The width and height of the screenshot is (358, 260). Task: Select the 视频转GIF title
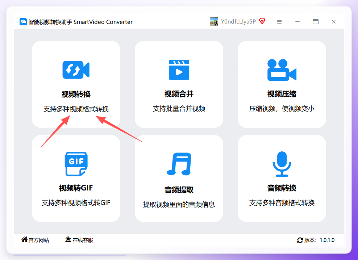pyautogui.click(x=76, y=188)
